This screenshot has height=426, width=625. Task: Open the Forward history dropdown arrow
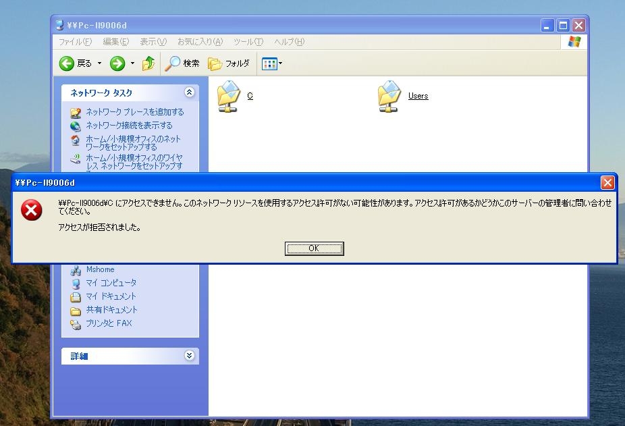pyautogui.click(x=132, y=63)
